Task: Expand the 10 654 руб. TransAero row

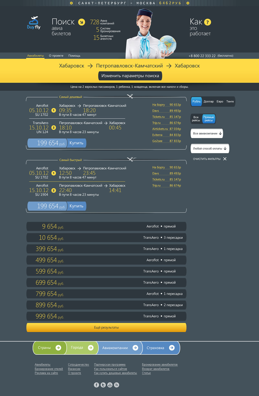Action: 106,238
